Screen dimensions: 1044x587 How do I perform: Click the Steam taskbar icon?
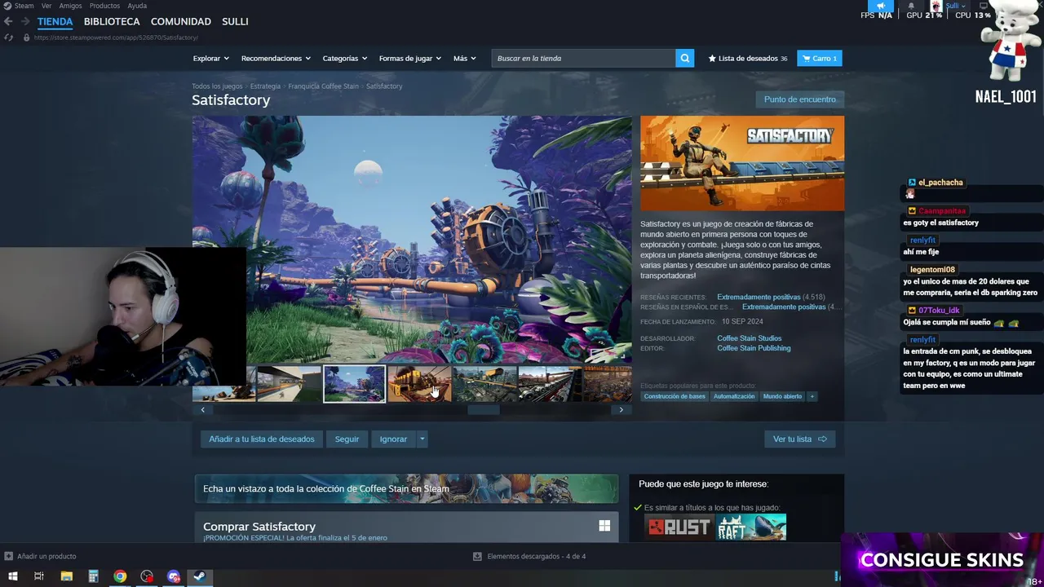tap(200, 576)
